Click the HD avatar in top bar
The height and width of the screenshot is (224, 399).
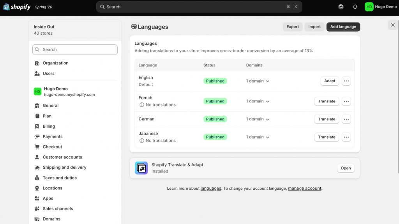coord(369,7)
